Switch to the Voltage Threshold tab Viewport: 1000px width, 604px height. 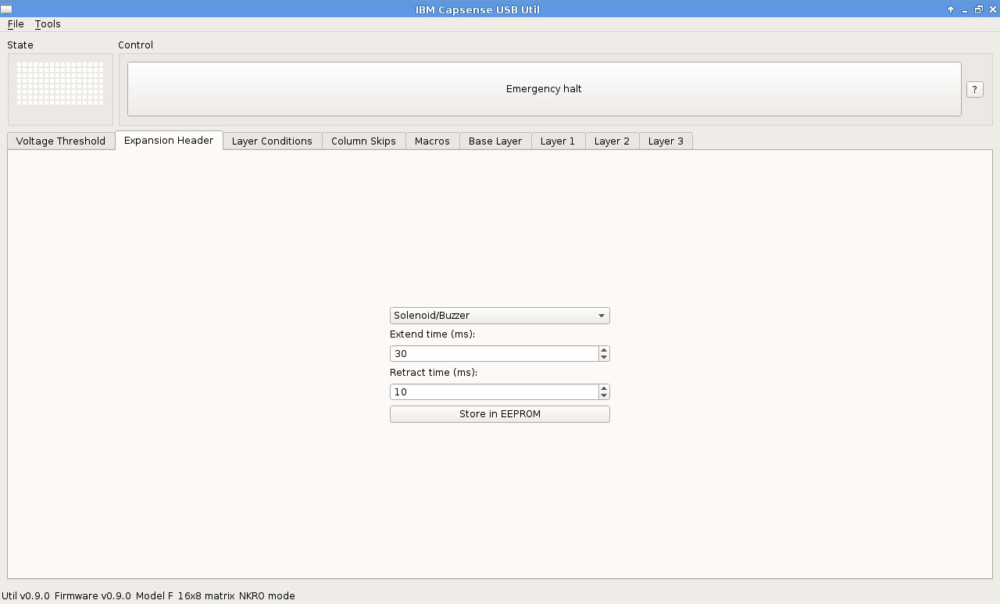[x=61, y=141]
